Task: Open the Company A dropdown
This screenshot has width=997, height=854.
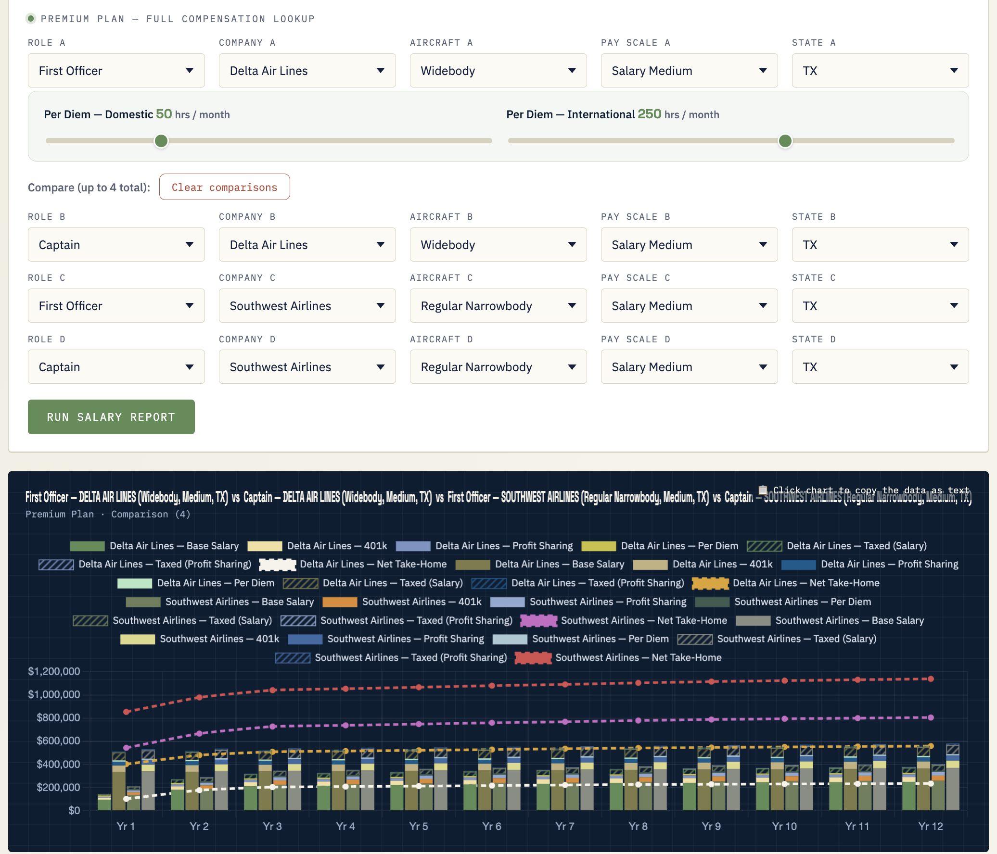Action: [x=307, y=71]
